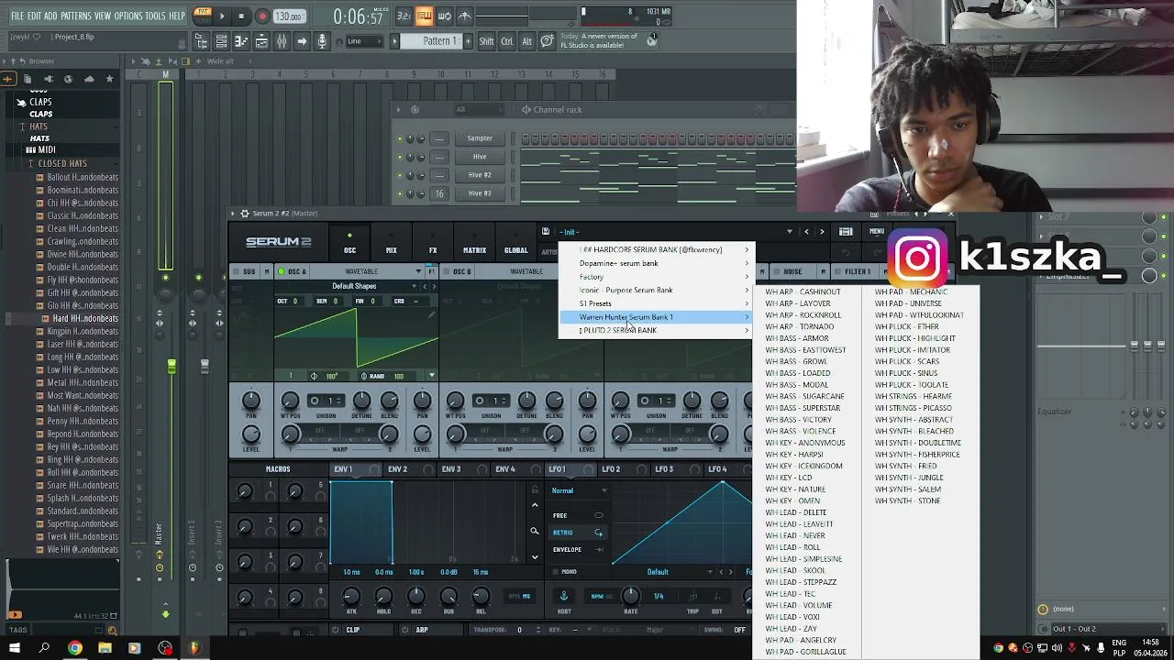Choose preset WH BASS - GROWL

pos(796,362)
